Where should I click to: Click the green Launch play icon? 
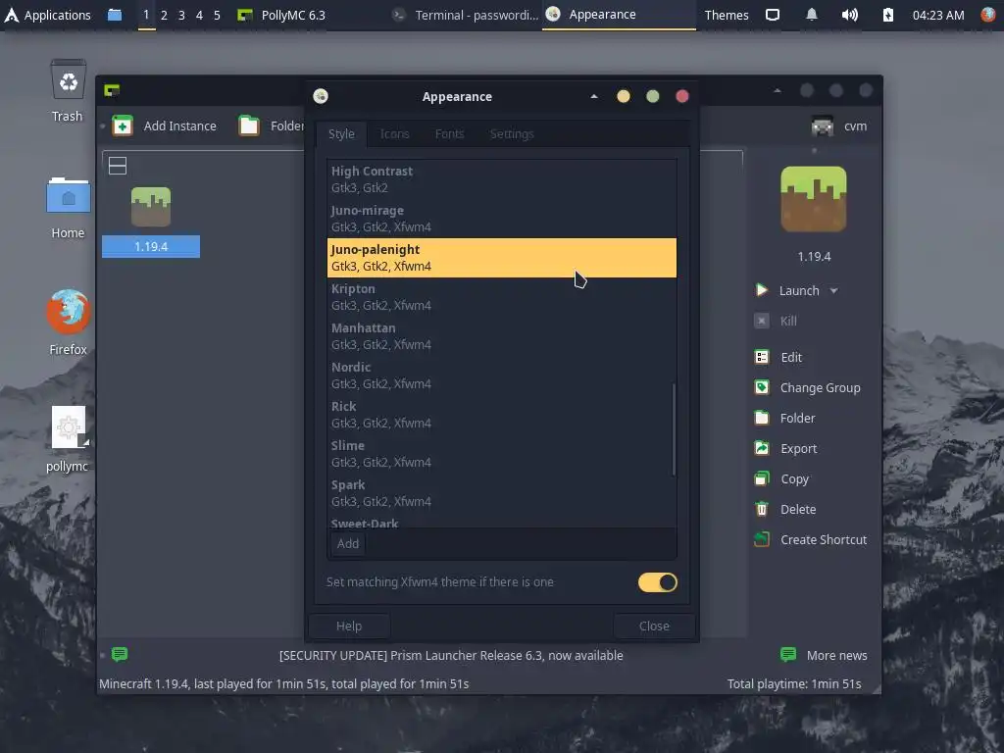coord(761,290)
